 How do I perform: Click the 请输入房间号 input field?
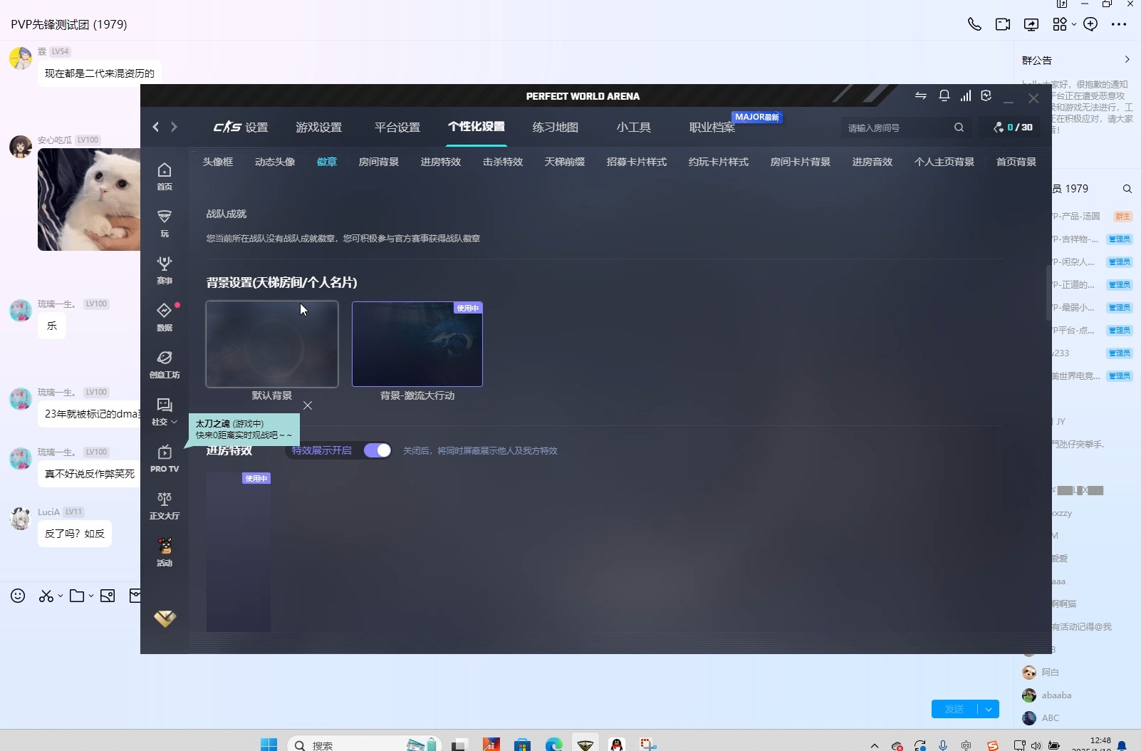point(897,128)
